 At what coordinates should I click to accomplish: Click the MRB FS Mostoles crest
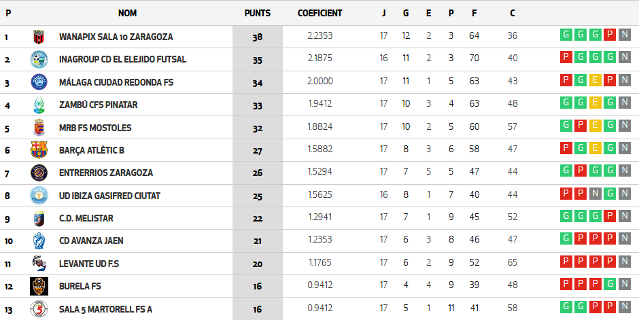(39, 128)
